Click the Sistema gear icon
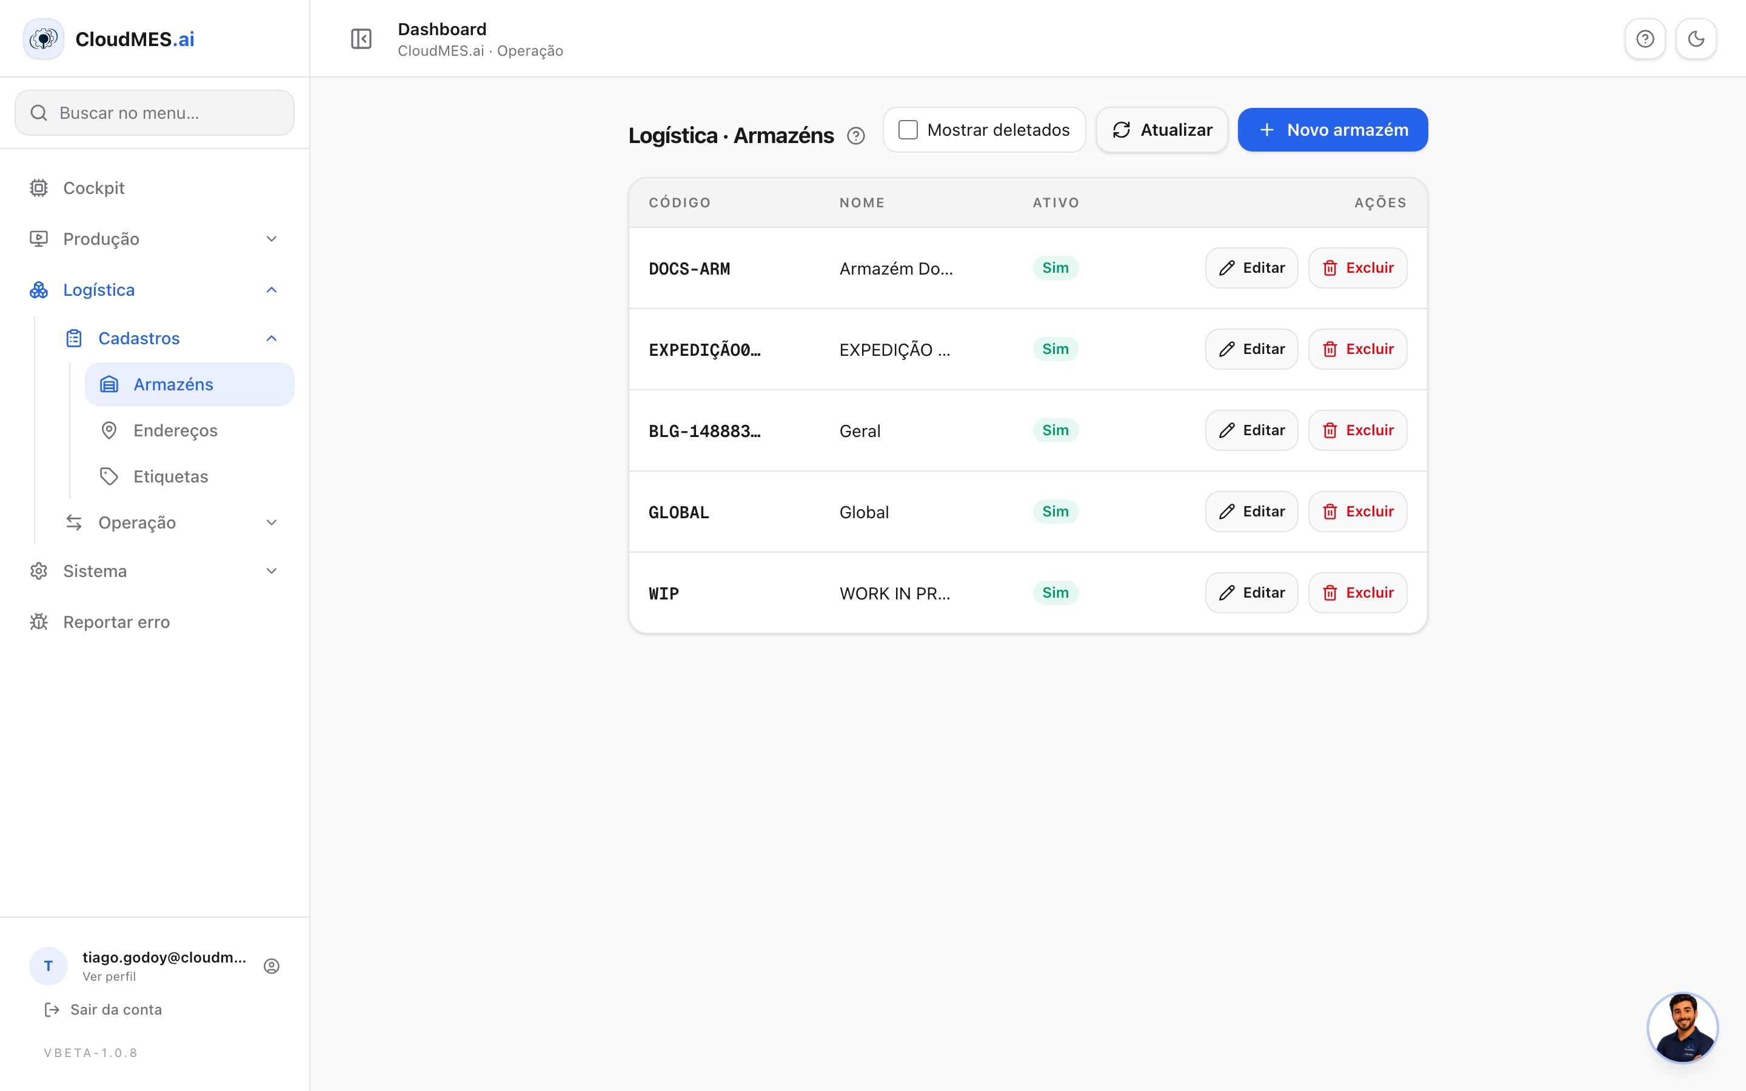Screen dimensions: 1746x1091 tap(39, 572)
